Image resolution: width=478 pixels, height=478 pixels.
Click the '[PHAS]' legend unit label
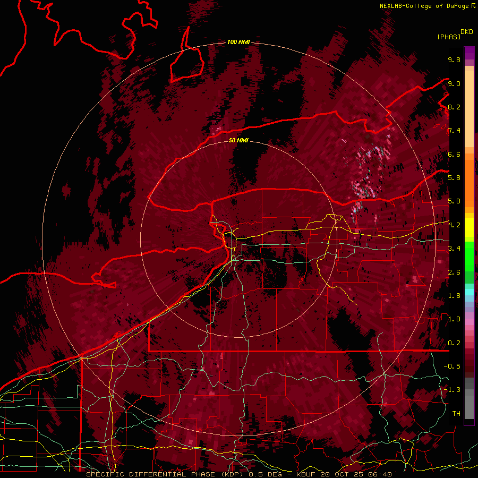(449, 37)
